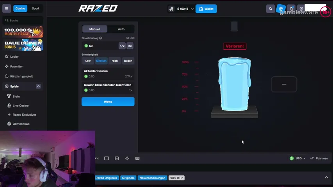Place bet with Wette button
The image size is (333, 187).
pyautogui.click(x=108, y=102)
